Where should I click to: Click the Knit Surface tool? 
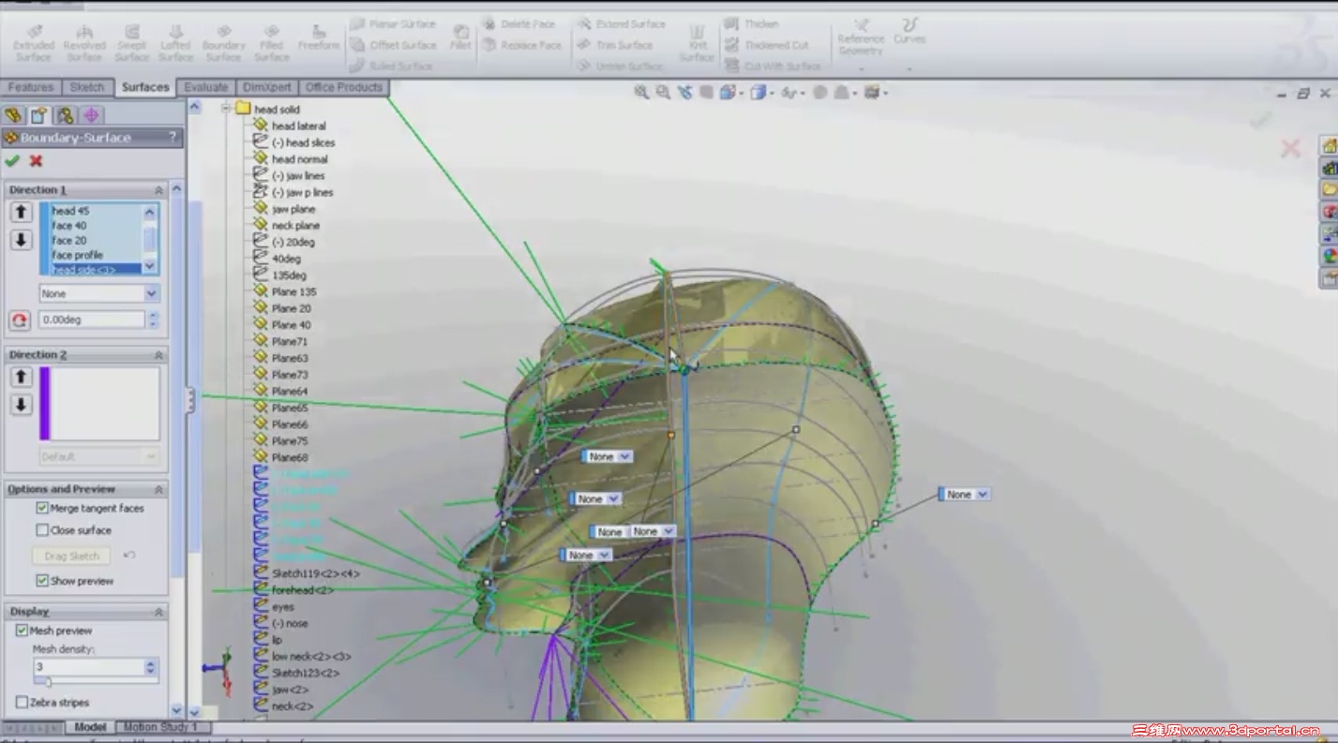coord(697,43)
